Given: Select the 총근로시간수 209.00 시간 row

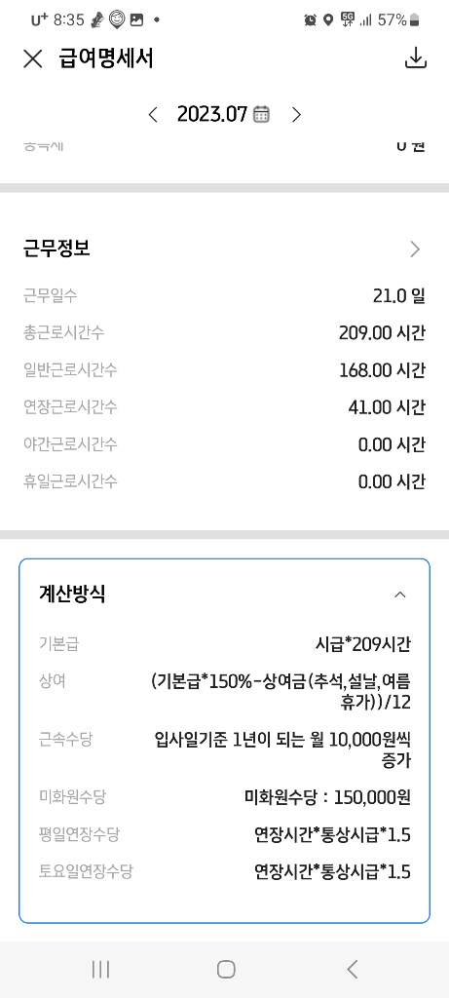Looking at the screenshot, I should click(x=224, y=332).
